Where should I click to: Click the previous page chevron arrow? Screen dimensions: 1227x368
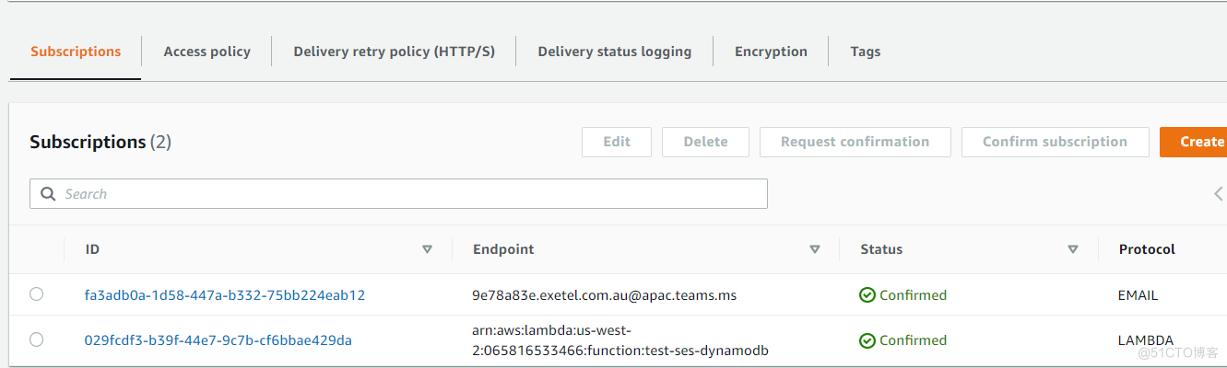[x=1218, y=194]
